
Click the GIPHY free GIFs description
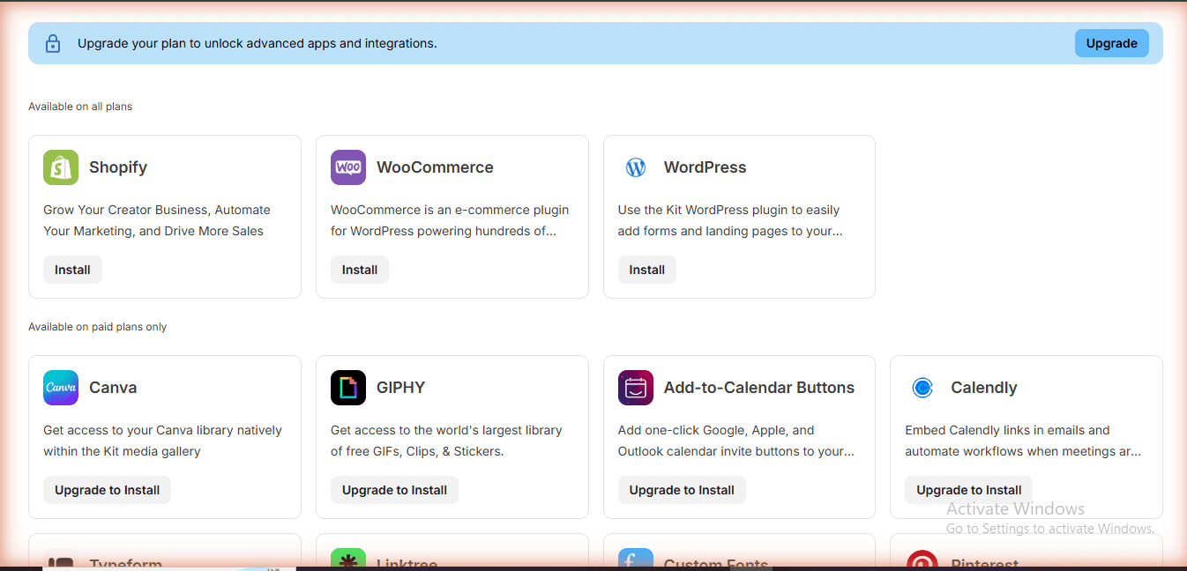pyautogui.click(x=446, y=441)
